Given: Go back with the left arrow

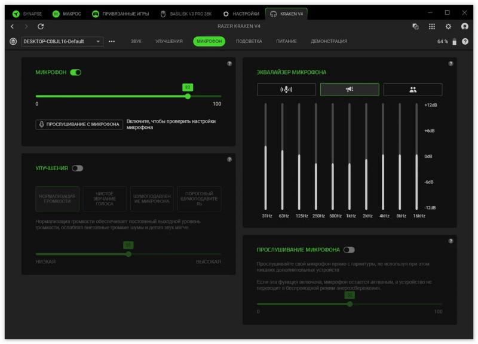Looking at the screenshot, I should [12, 26].
